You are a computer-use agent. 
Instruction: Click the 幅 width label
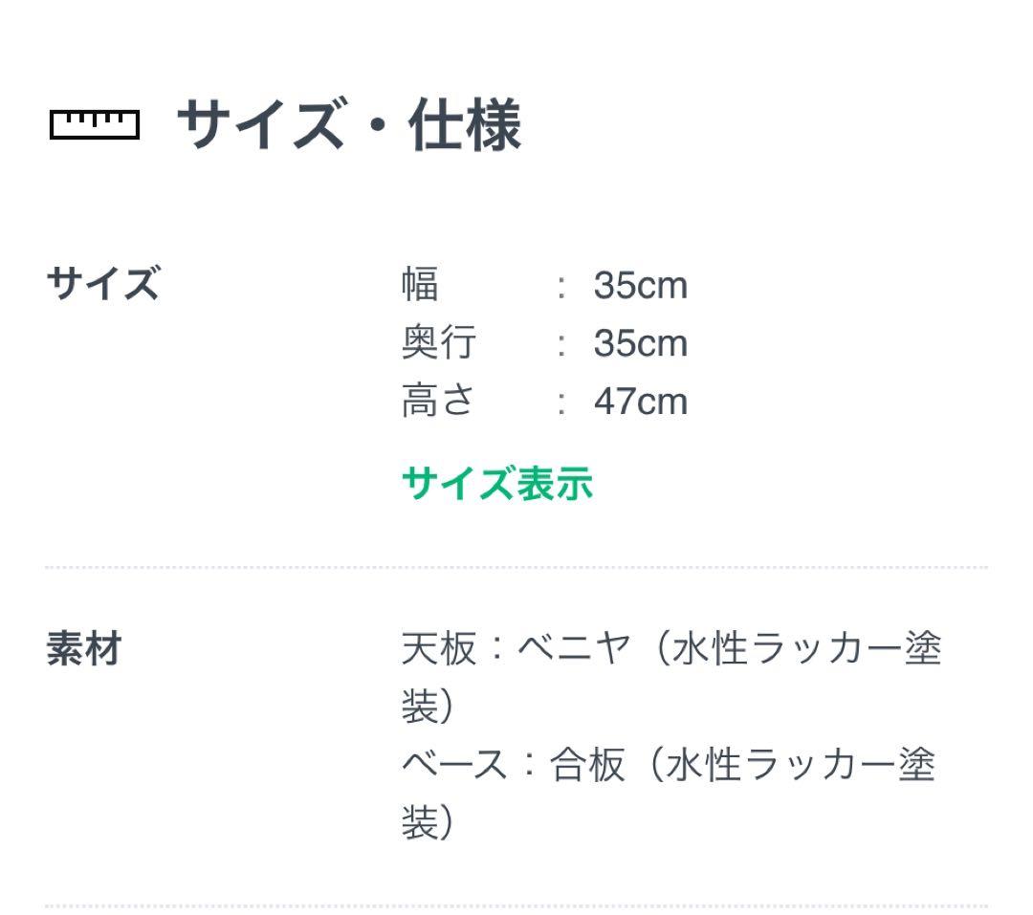pyautogui.click(x=420, y=285)
